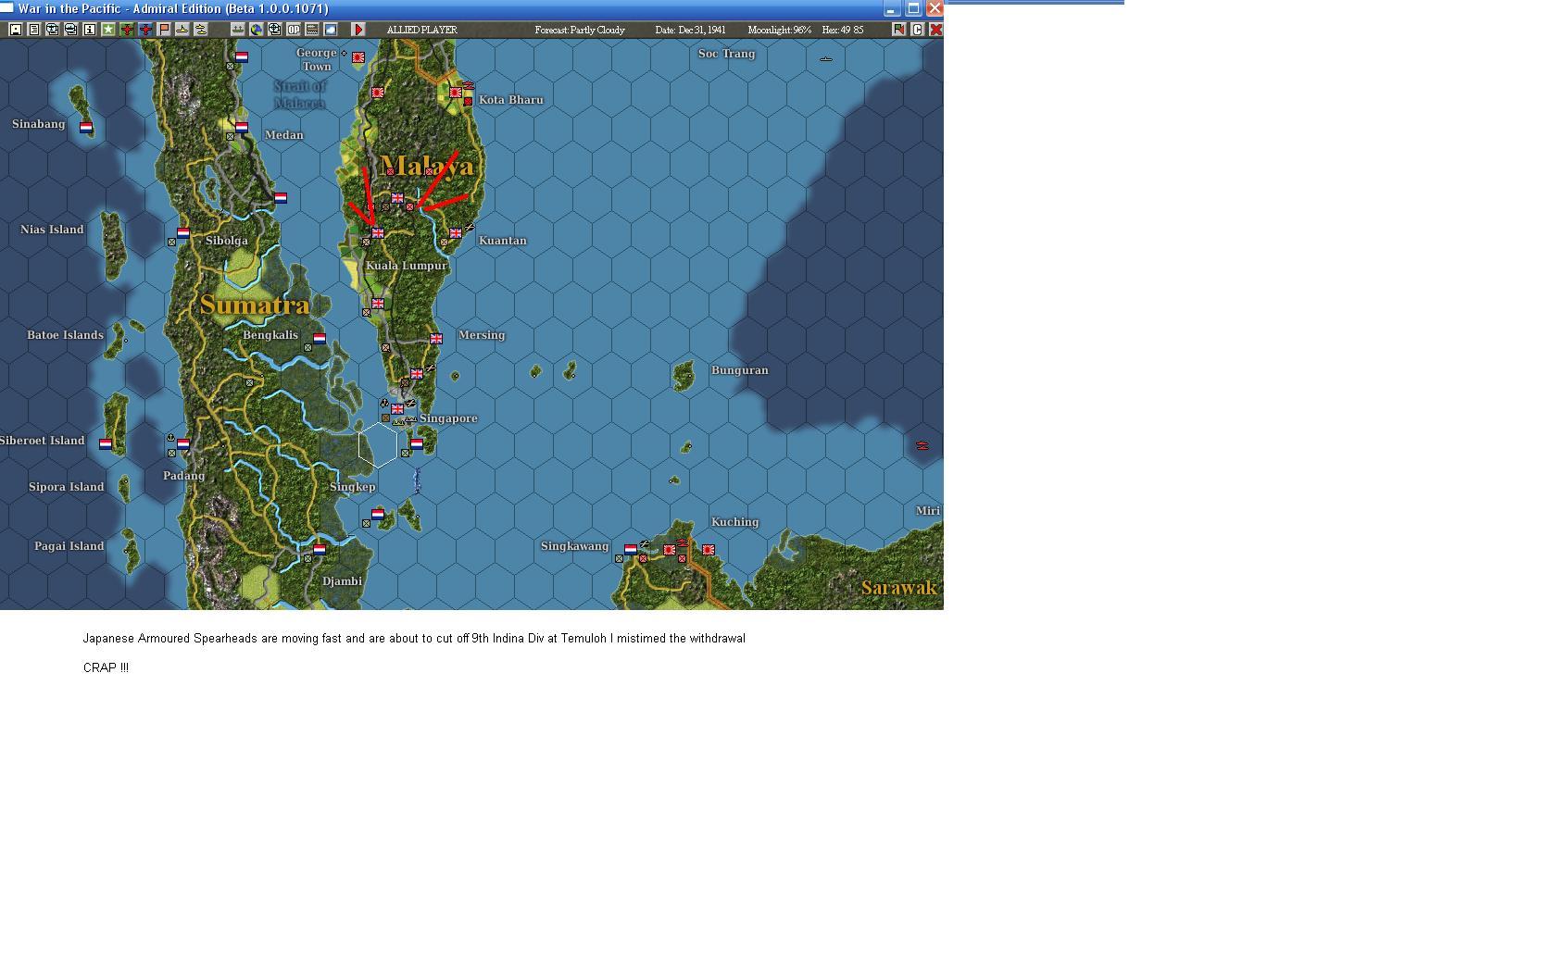Viewport: 1556px width, 972px height.
Task: Select the red plane on blue icon
Action: point(145,30)
